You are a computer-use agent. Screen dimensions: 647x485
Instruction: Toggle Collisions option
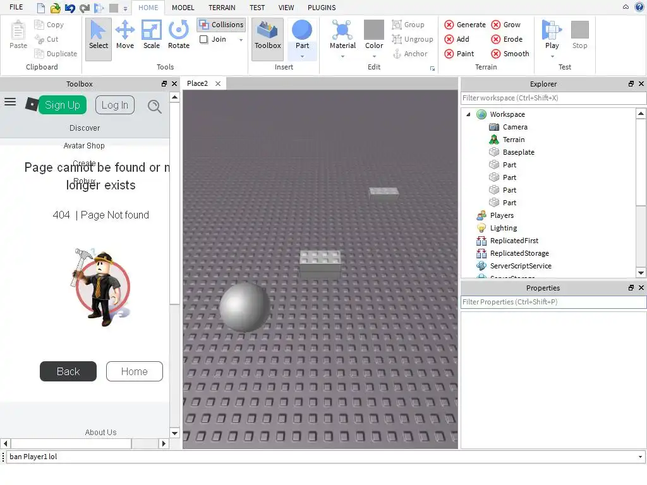point(221,25)
